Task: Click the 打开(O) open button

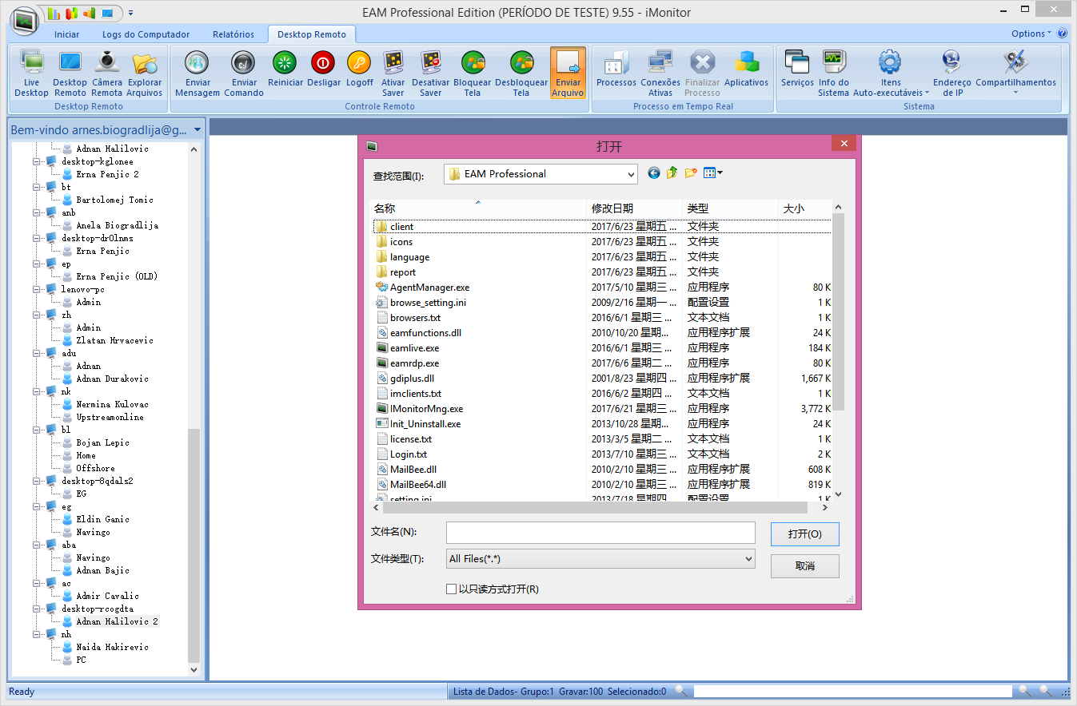Action: [x=804, y=534]
